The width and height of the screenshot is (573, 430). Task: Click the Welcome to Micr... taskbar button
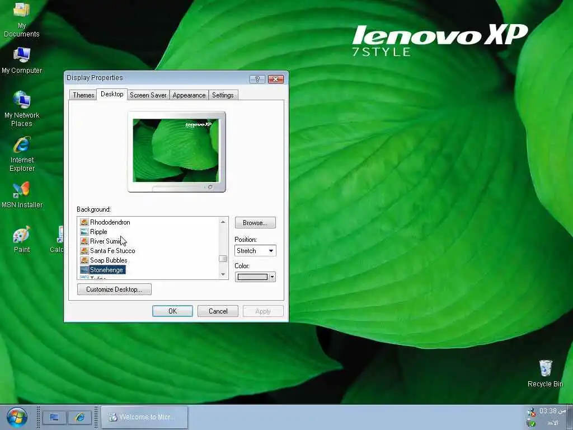click(x=145, y=417)
